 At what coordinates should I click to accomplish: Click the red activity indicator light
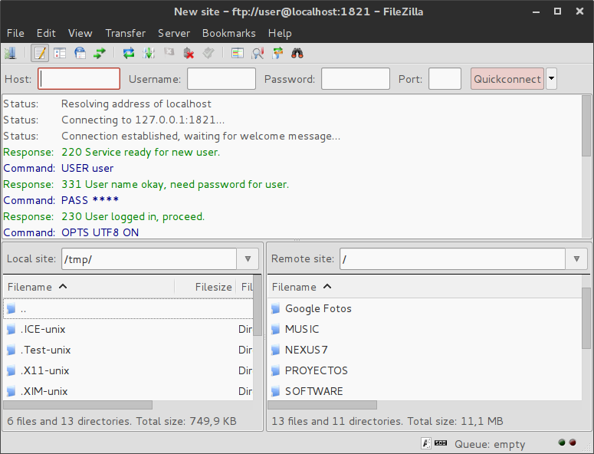pos(573,442)
